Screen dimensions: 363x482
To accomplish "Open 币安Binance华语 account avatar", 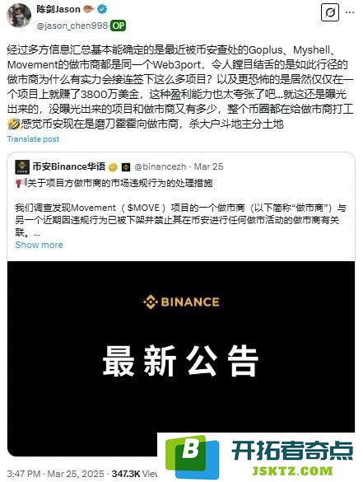I will pyautogui.click(x=22, y=167).
